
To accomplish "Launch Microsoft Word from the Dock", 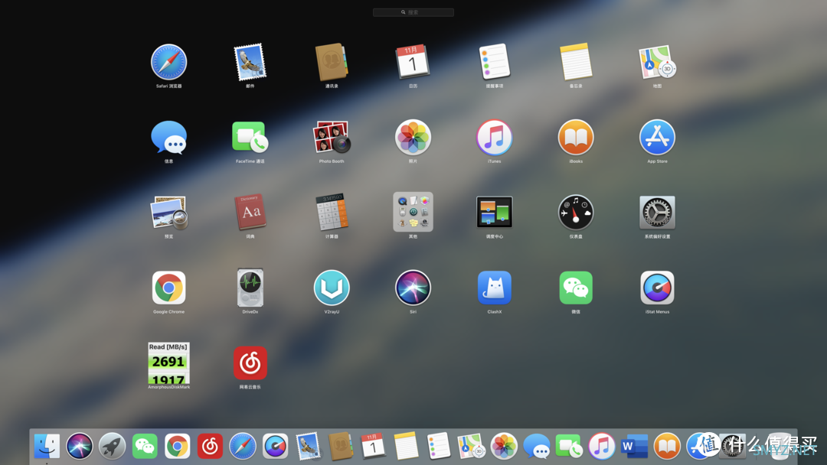I will (x=635, y=446).
